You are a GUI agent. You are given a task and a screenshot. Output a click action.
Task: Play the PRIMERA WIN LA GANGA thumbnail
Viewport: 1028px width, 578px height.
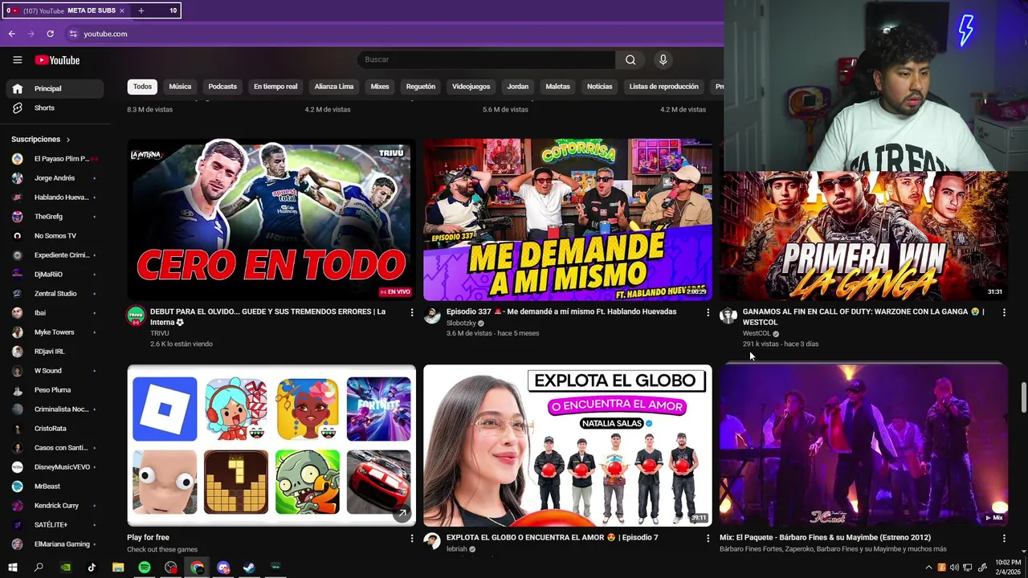pos(863,235)
